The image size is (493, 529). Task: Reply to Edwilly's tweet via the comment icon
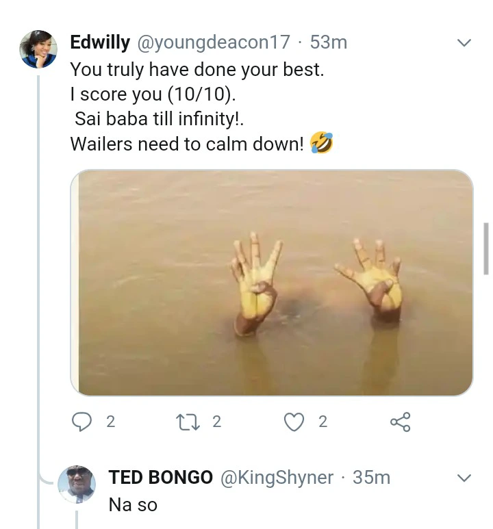(81, 422)
